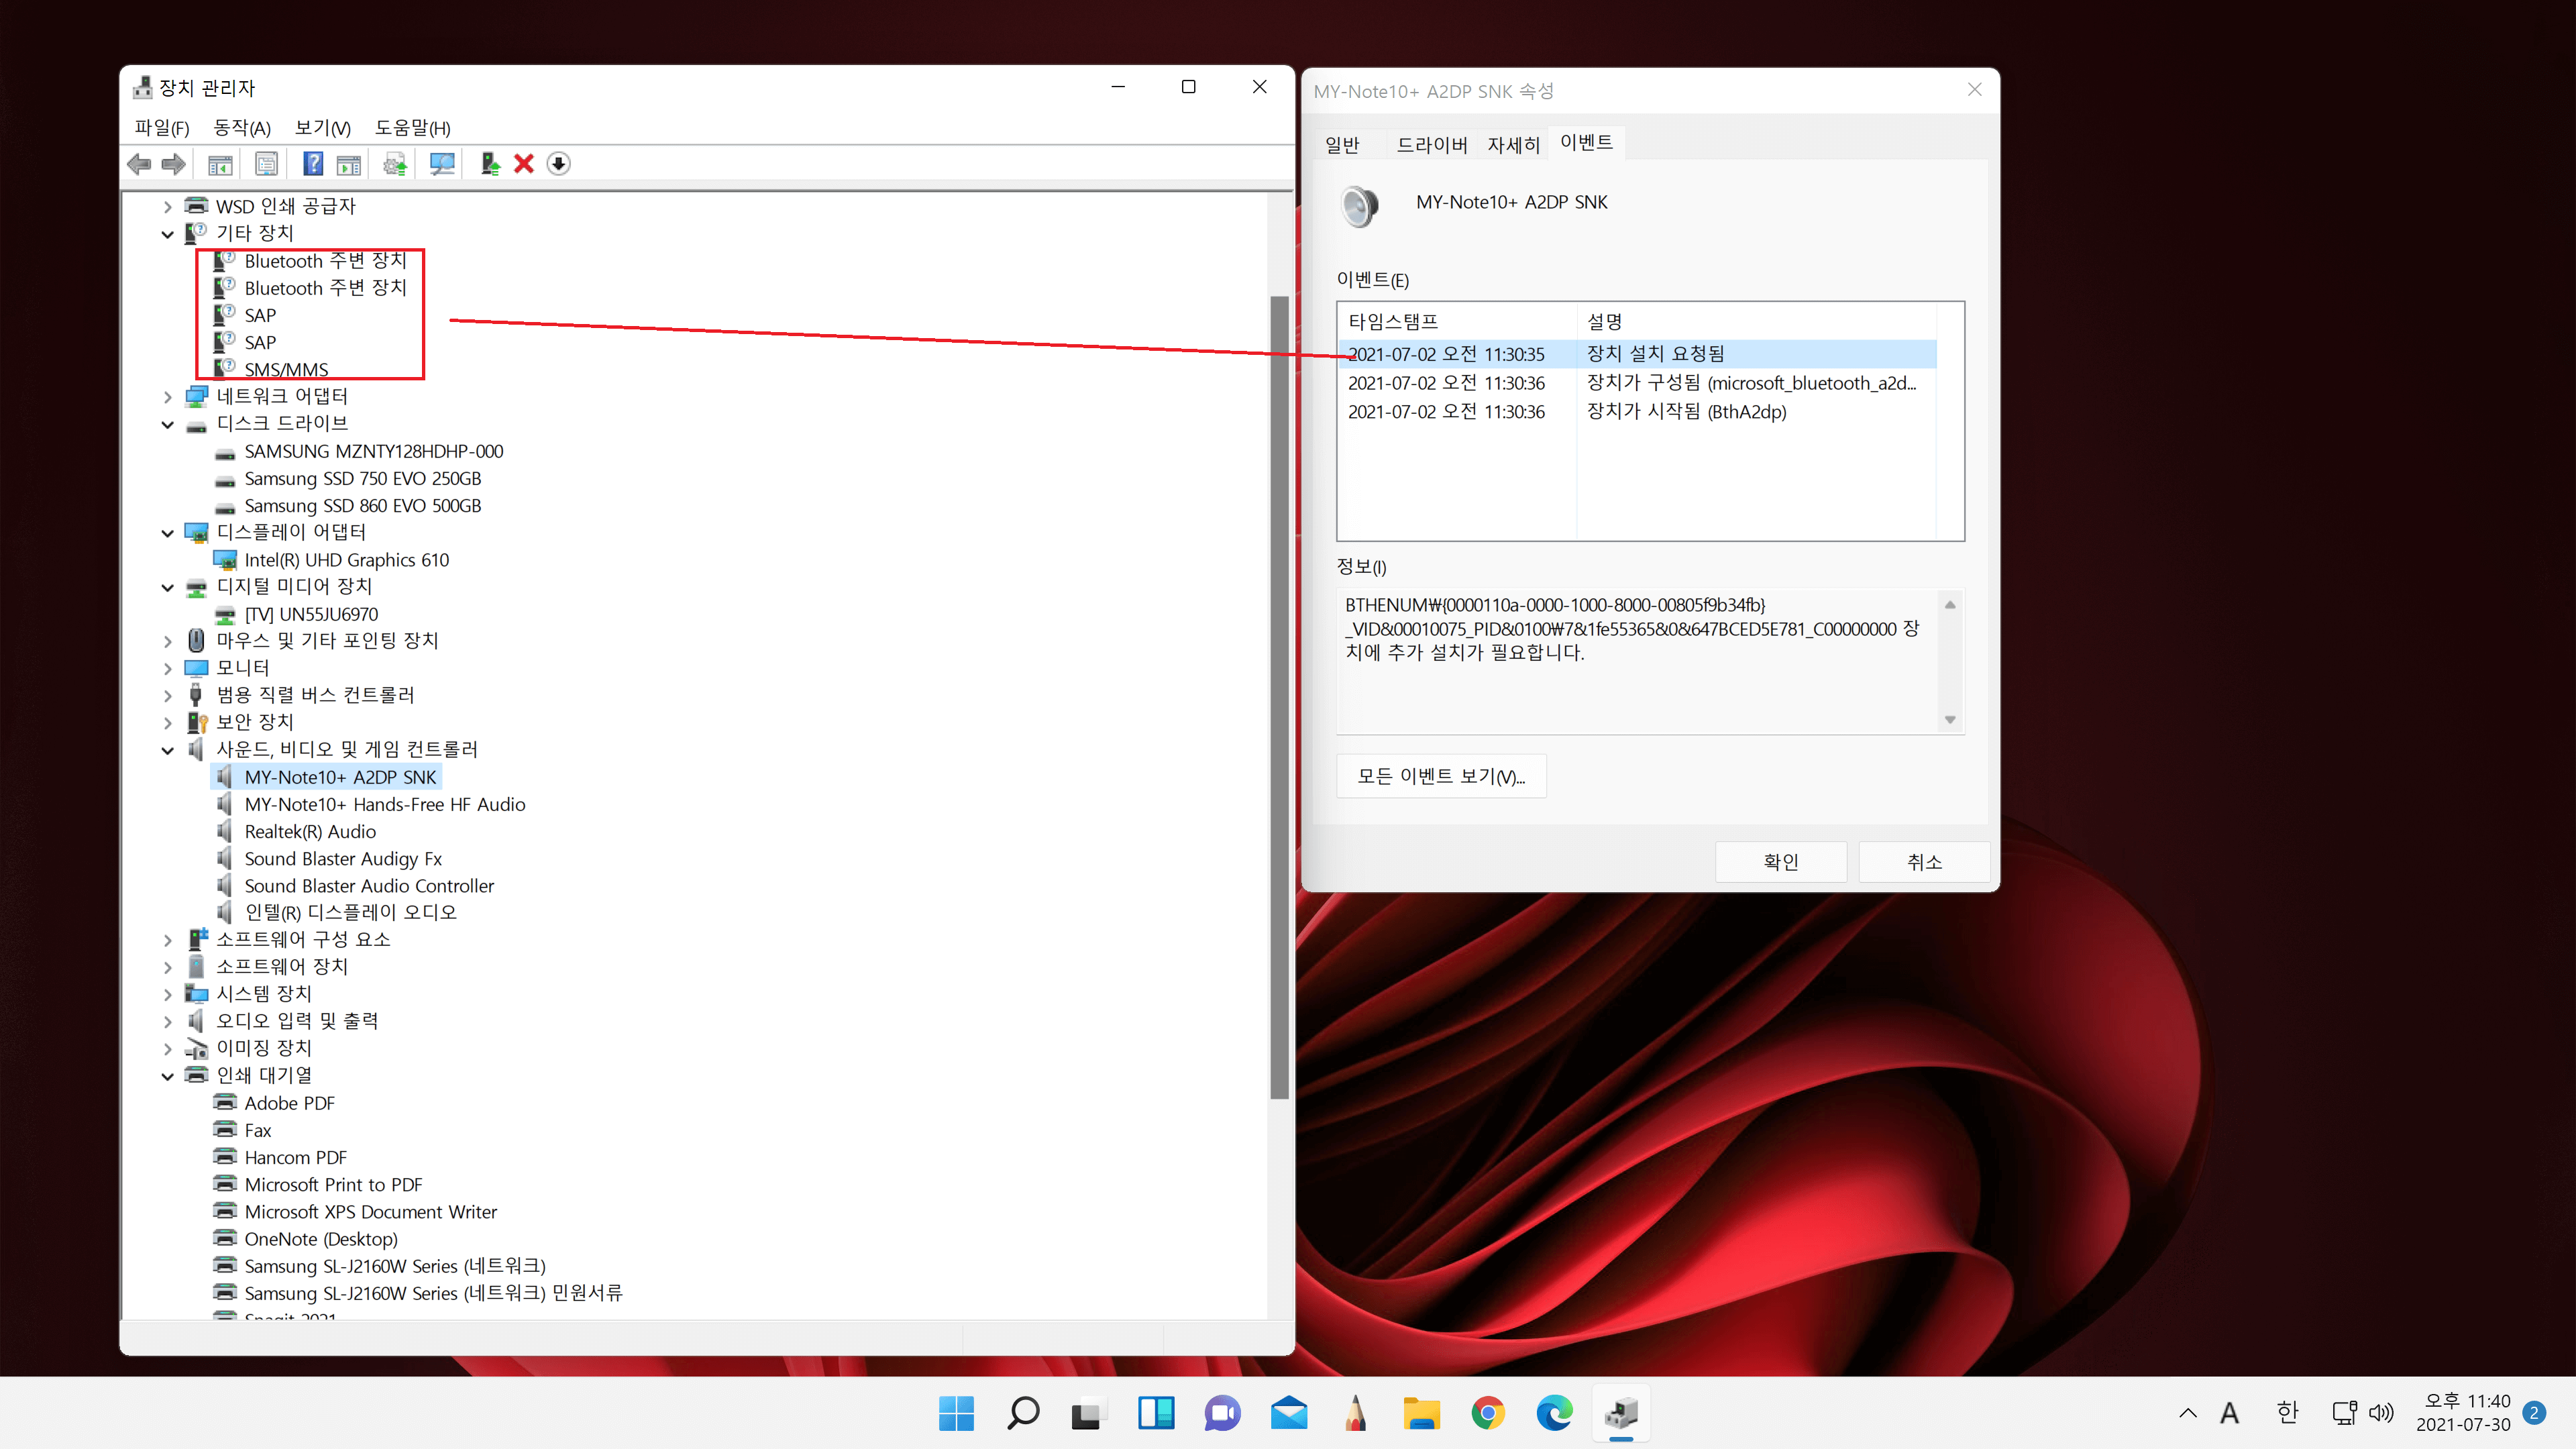
Task: Open the 도움말(H) menu
Action: (x=413, y=128)
